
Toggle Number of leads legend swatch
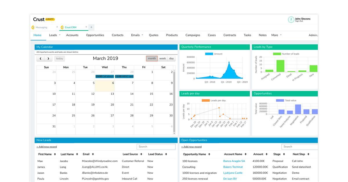coord(277,54)
